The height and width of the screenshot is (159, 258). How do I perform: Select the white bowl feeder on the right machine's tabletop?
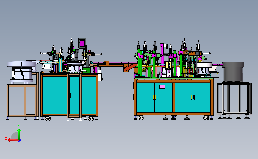(204, 68)
